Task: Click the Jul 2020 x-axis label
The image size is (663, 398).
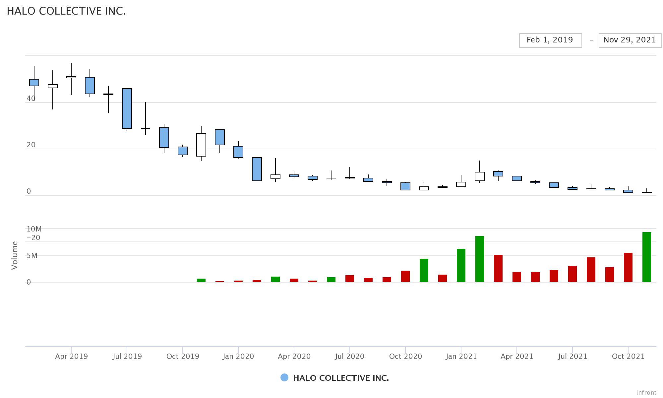Action: (350, 357)
